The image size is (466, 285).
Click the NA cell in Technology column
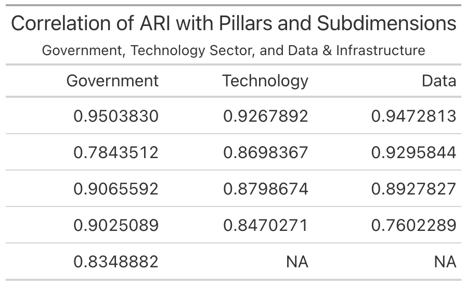(297, 262)
